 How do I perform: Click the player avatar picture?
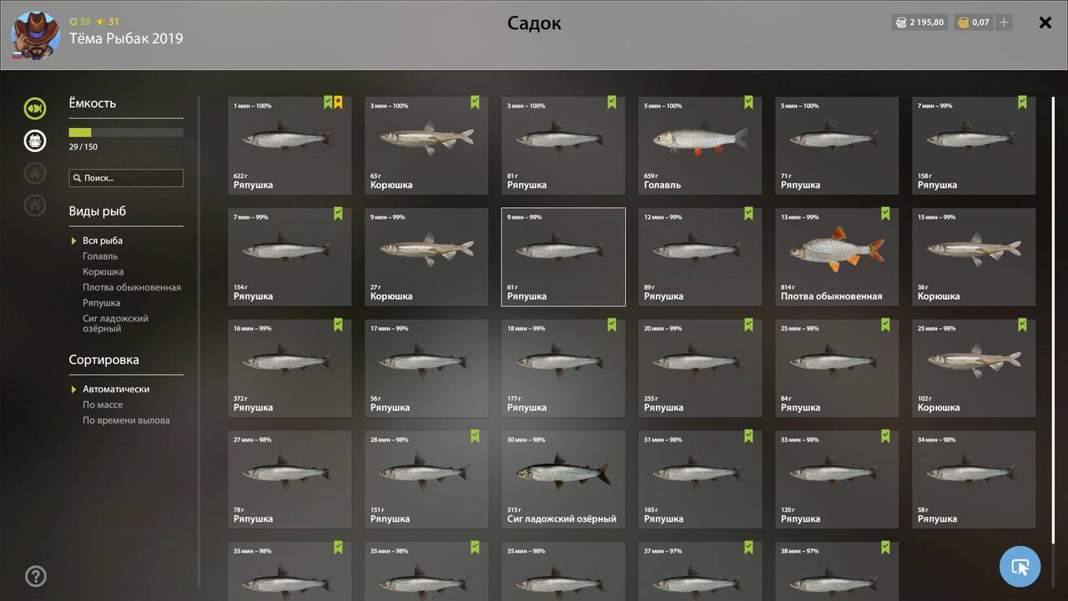(35, 35)
